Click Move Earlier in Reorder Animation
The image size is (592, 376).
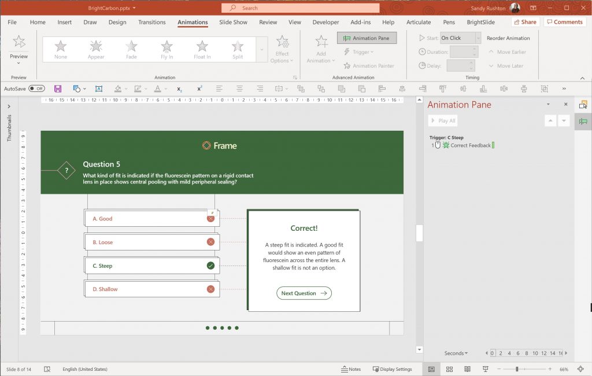pos(508,51)
